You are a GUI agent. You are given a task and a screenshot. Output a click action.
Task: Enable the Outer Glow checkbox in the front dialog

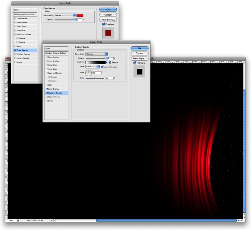point(47,65)
